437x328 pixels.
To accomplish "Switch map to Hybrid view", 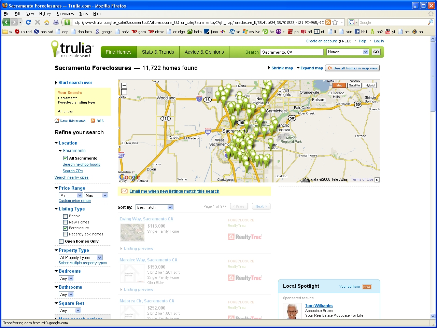I will point(370,85).
